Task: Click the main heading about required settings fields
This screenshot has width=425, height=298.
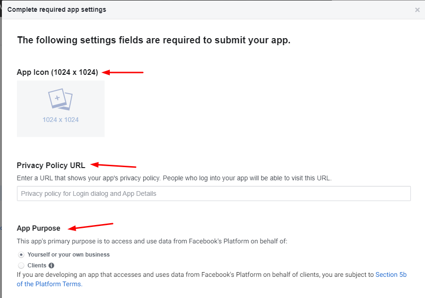Action: (154, 40)
